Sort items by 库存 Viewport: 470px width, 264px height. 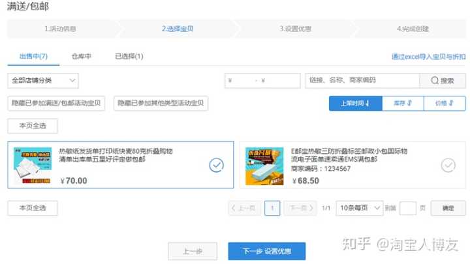tap(403, 103)
